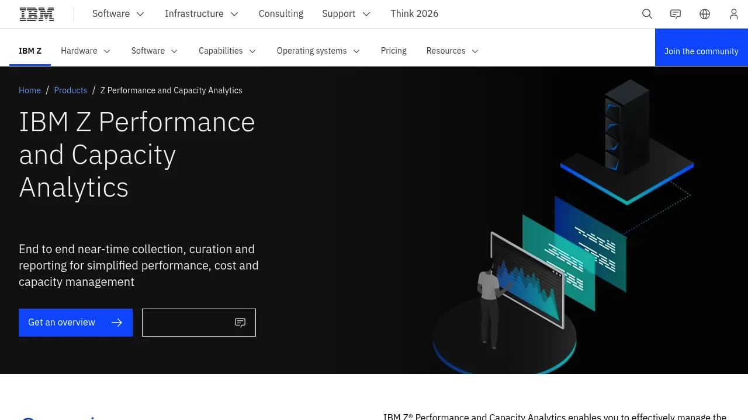Expand the Operating systems dropdown
Image resolution: width=748 pixels, height=420 pixels.
(318, 51)
